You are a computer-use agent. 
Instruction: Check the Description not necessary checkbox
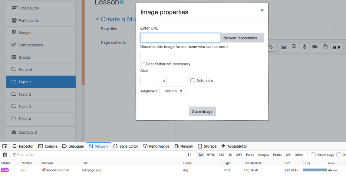coord(143,65)
